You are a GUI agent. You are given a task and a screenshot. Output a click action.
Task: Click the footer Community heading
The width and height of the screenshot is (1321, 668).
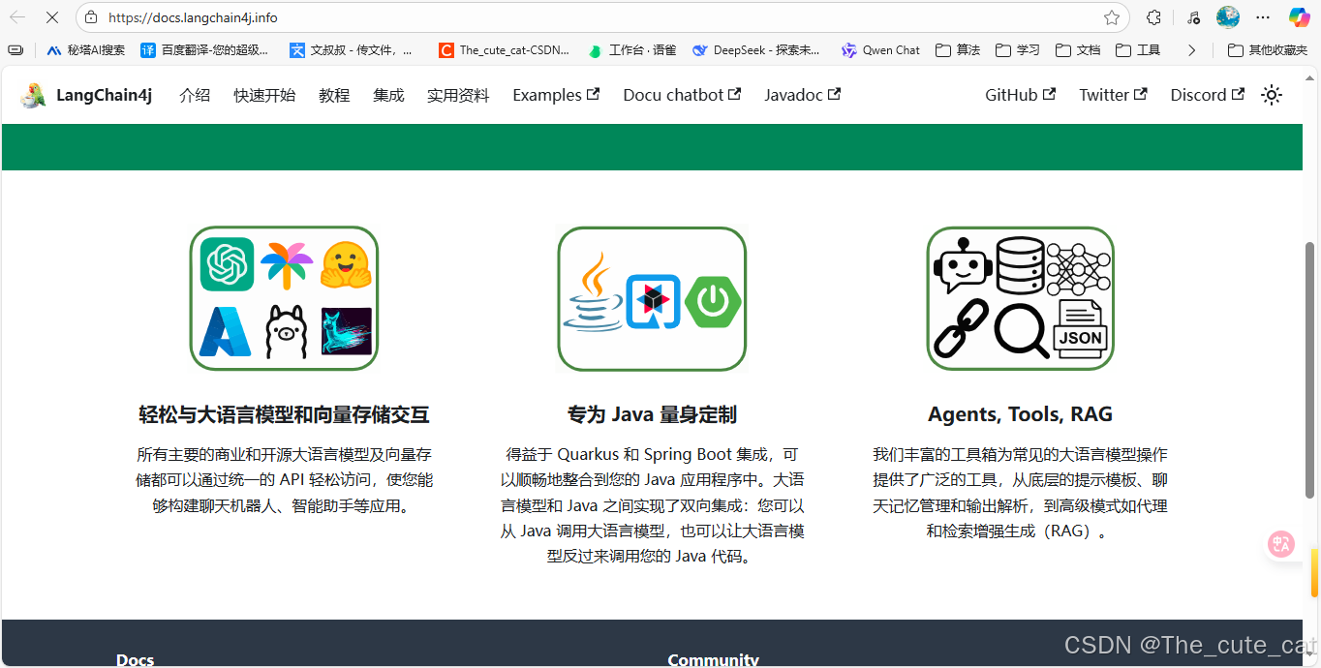point(713,659)
